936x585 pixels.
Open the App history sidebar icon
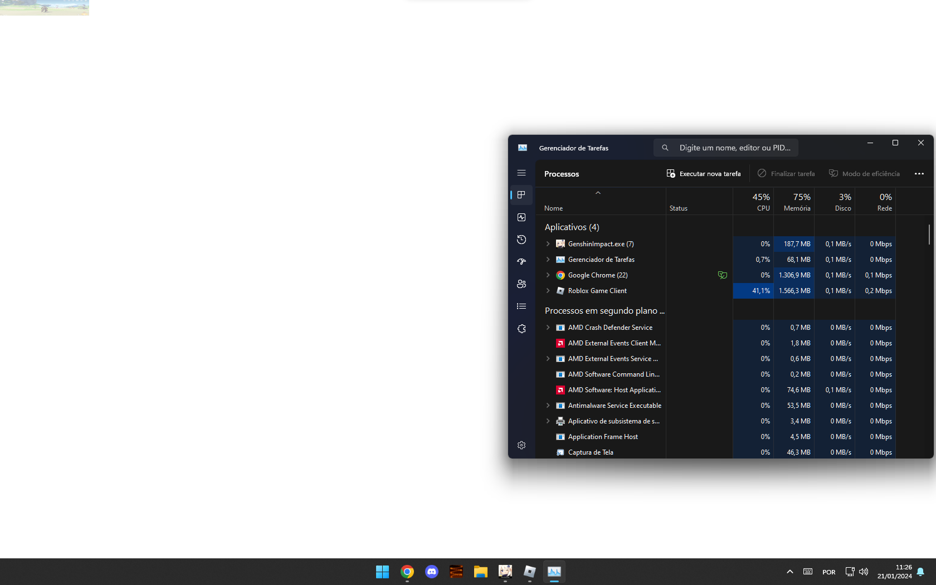click(x=521, y=240)
